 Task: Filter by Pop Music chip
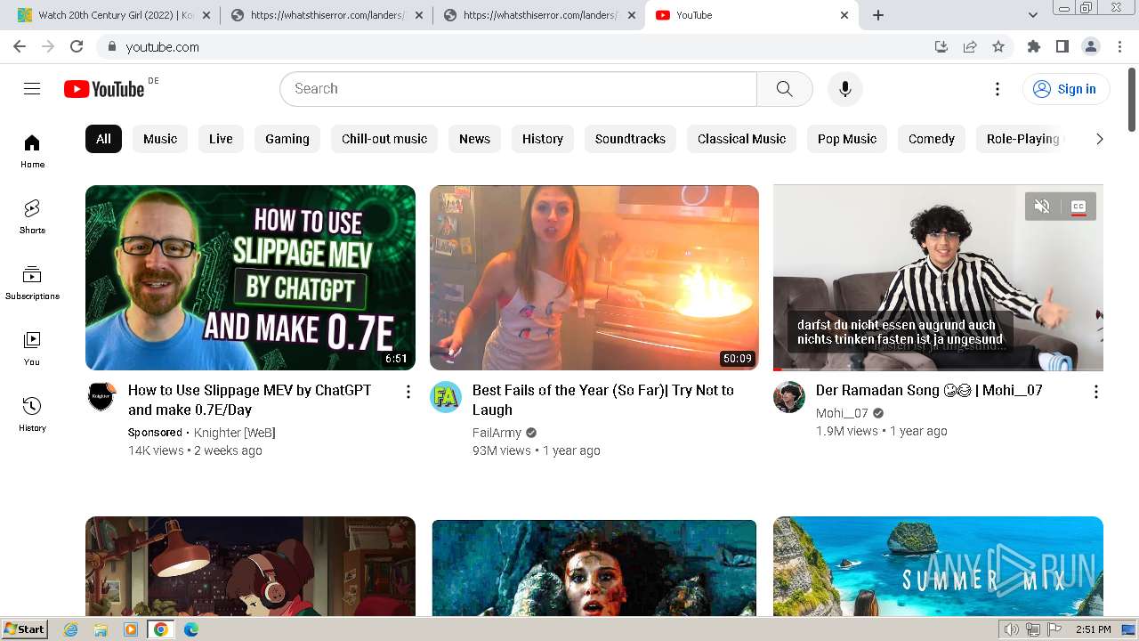[x=847, y=139]
